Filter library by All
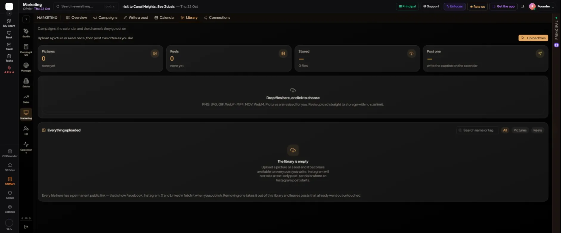This screenshot has height=233, width=561. click(505, 130)
